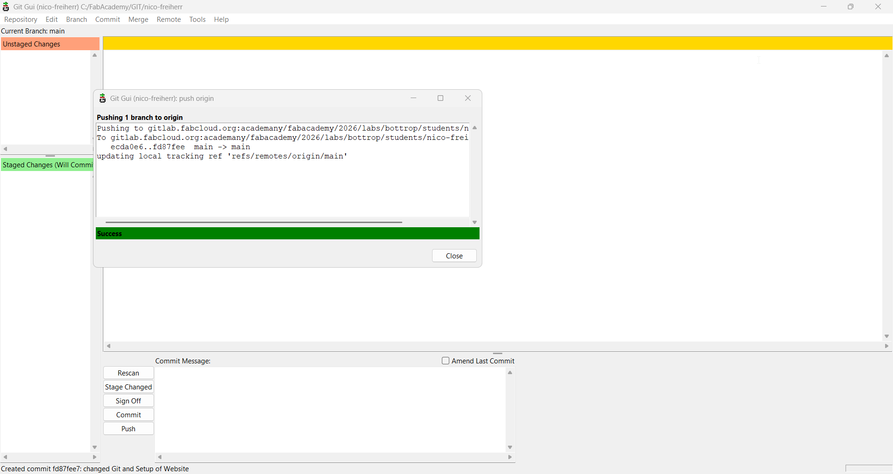Click the Sign Off button
Image resolution: width=893 pixels, height=474 pixels.
coord(128,401)
